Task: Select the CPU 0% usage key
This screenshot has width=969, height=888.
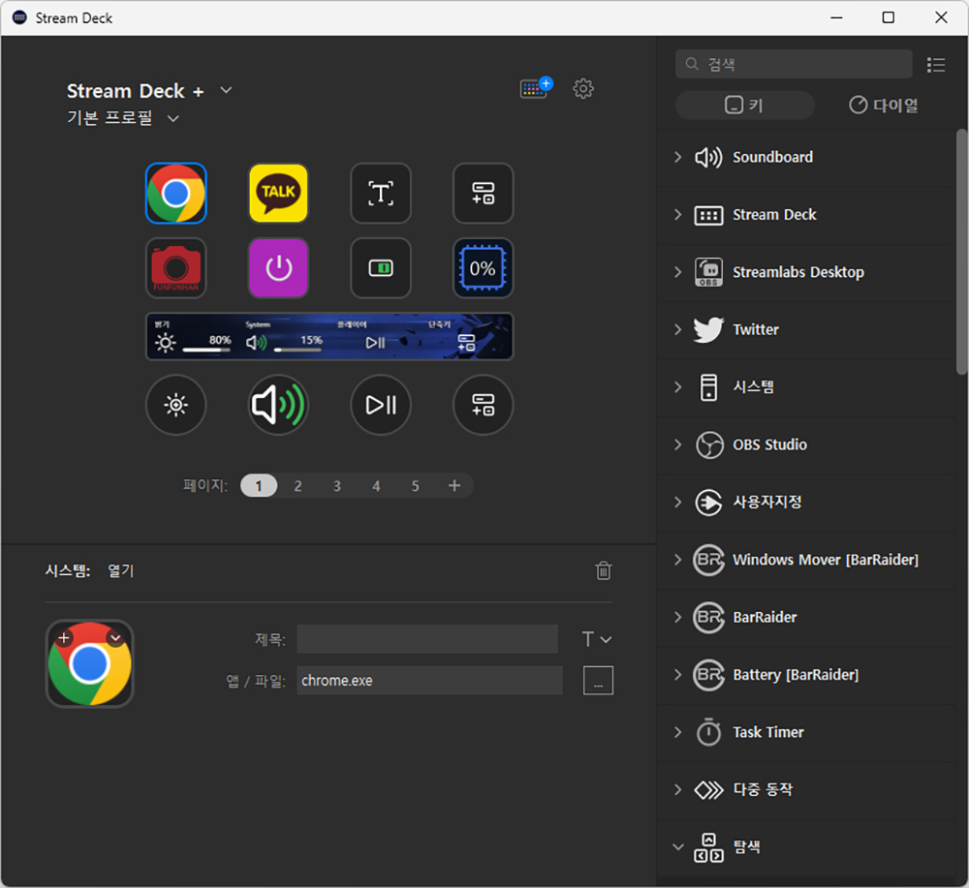Action: point(484,268)
